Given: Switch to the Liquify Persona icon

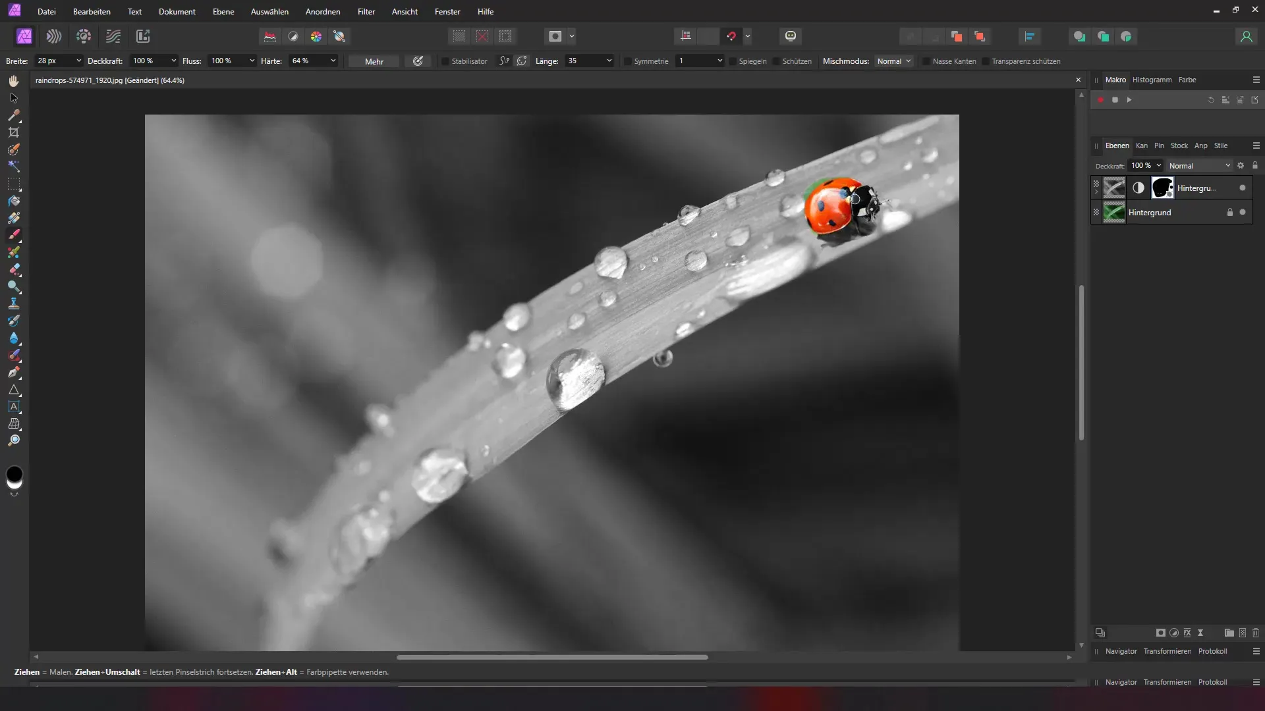Looking at the screenshot, I should click(54, 36).
